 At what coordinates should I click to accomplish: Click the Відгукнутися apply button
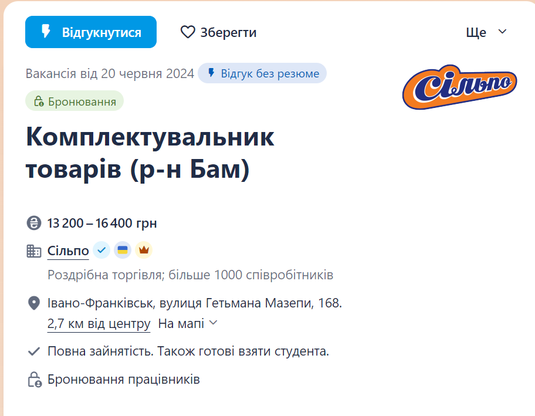click(x=91, y=32)
